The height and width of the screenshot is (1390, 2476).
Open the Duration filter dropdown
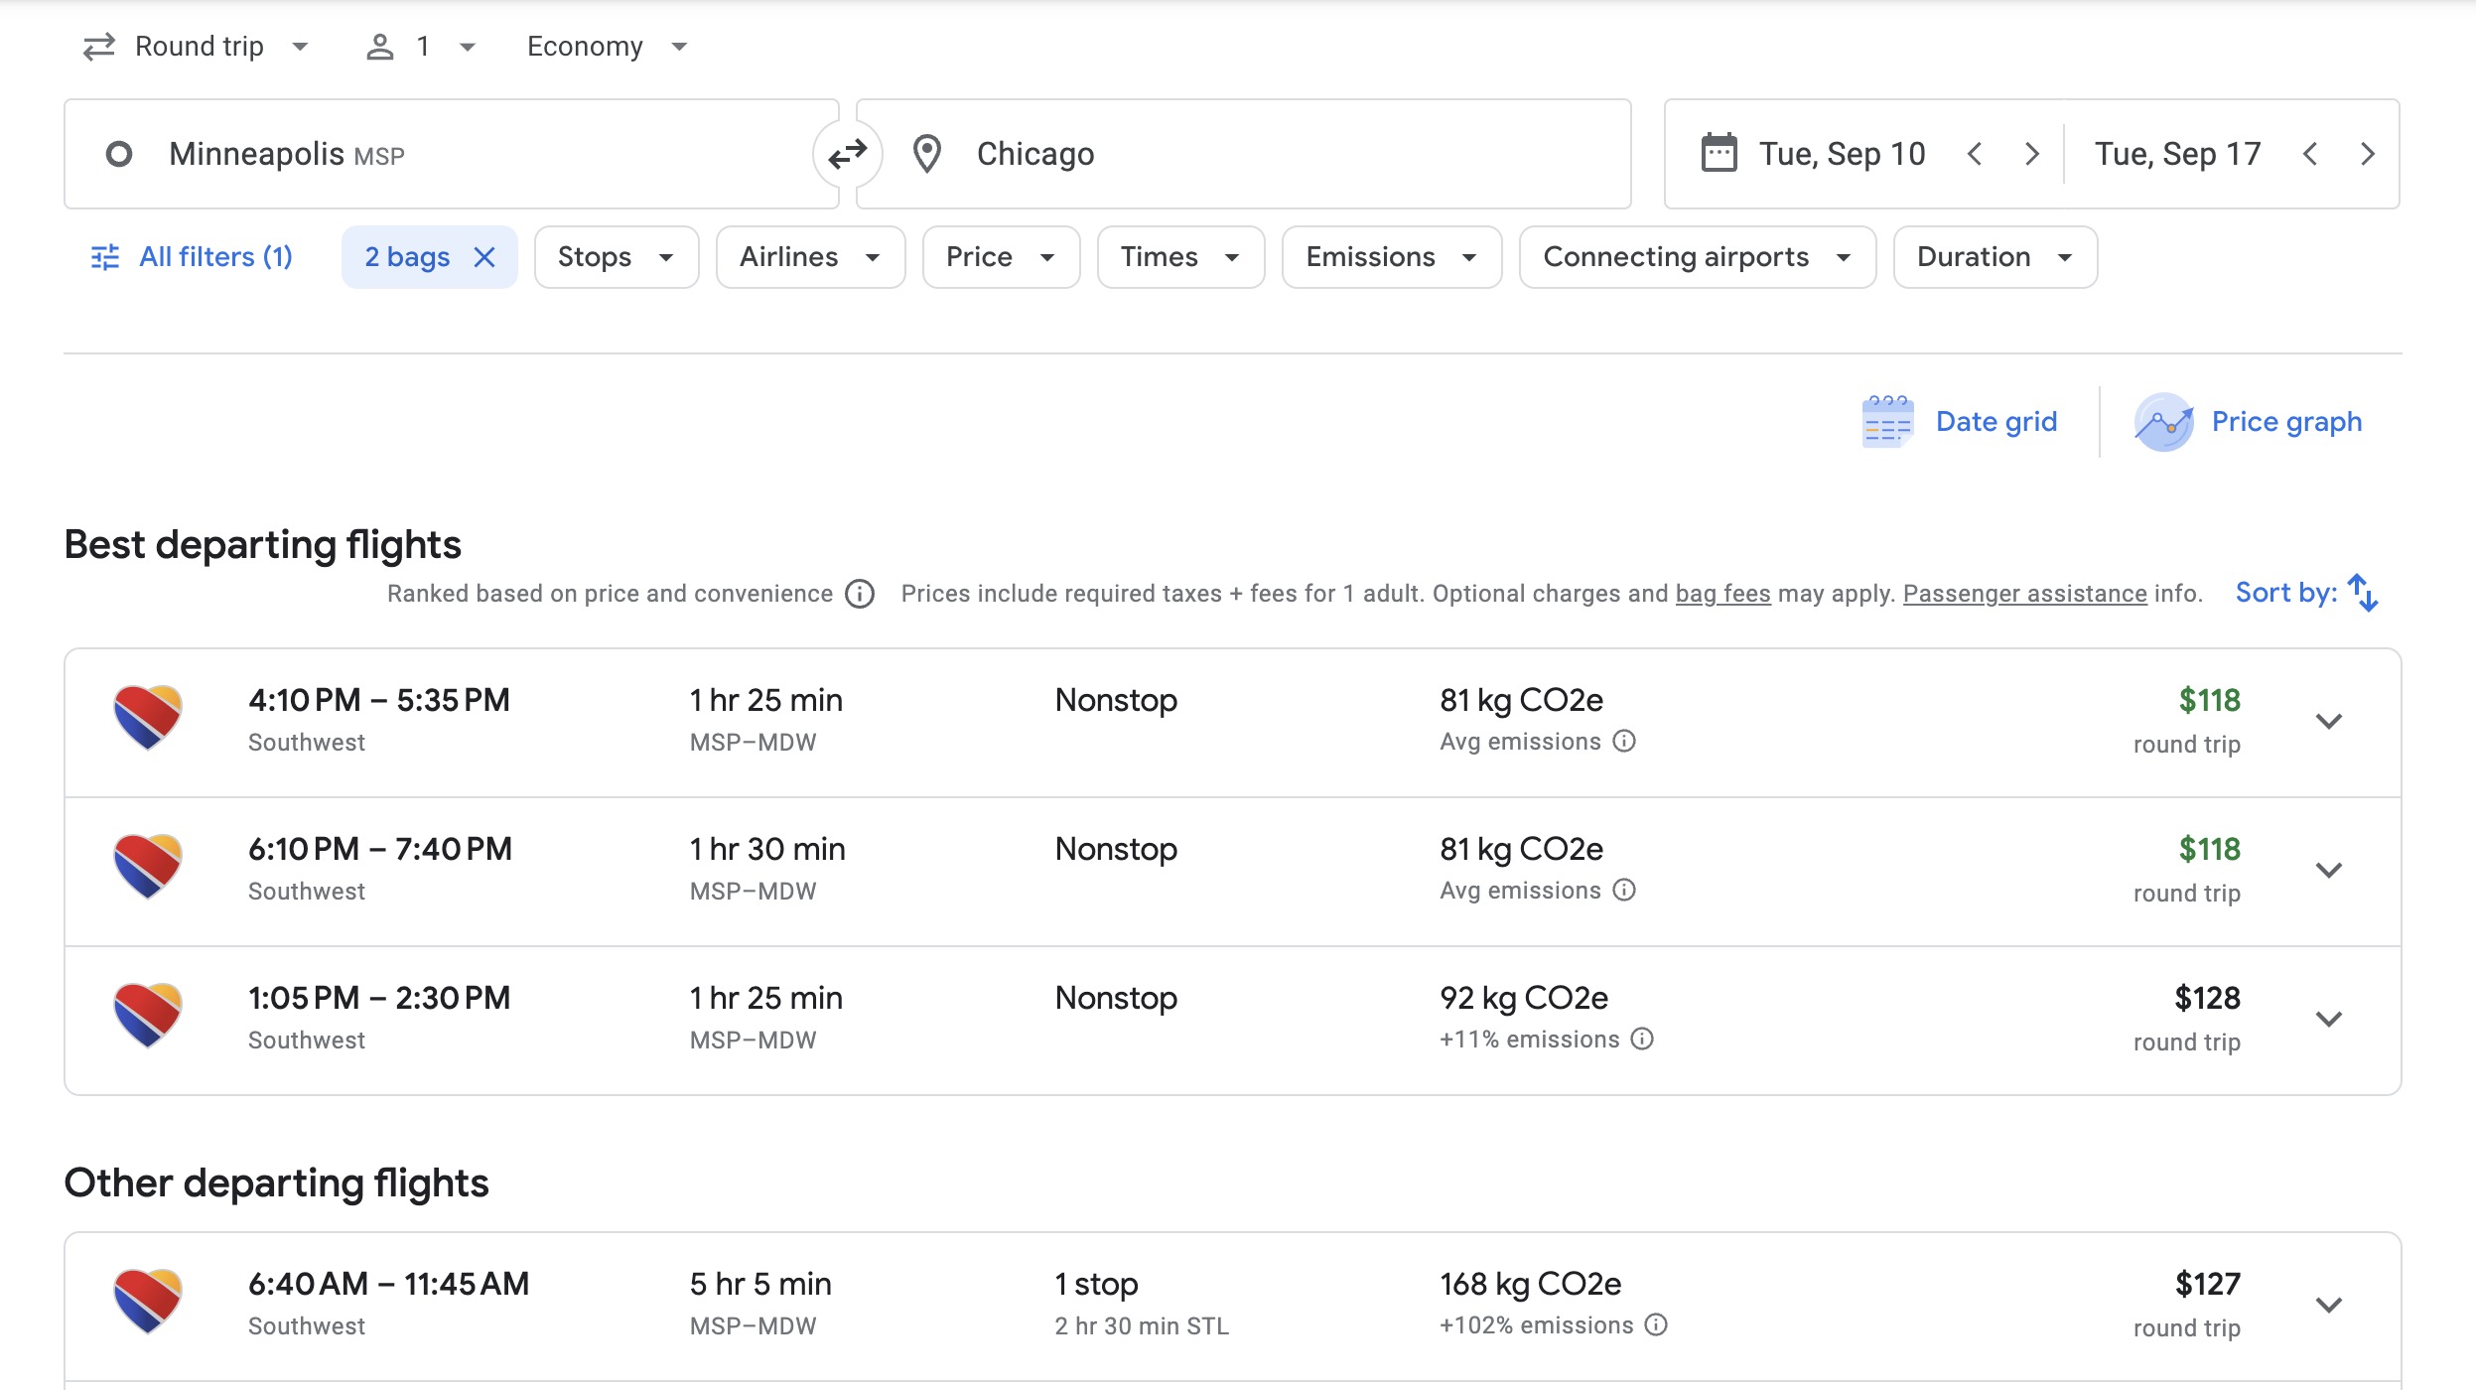pyautogui.click(x=1995, y=257)
